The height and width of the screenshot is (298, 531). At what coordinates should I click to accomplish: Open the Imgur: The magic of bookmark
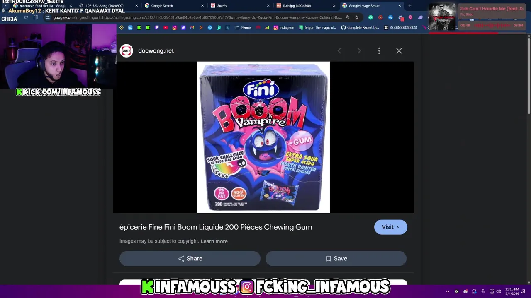(x=317, y=28)
